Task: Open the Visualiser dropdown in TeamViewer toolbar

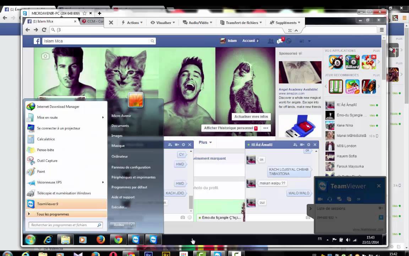Action: pyautogui.click(x=163, y=23)
